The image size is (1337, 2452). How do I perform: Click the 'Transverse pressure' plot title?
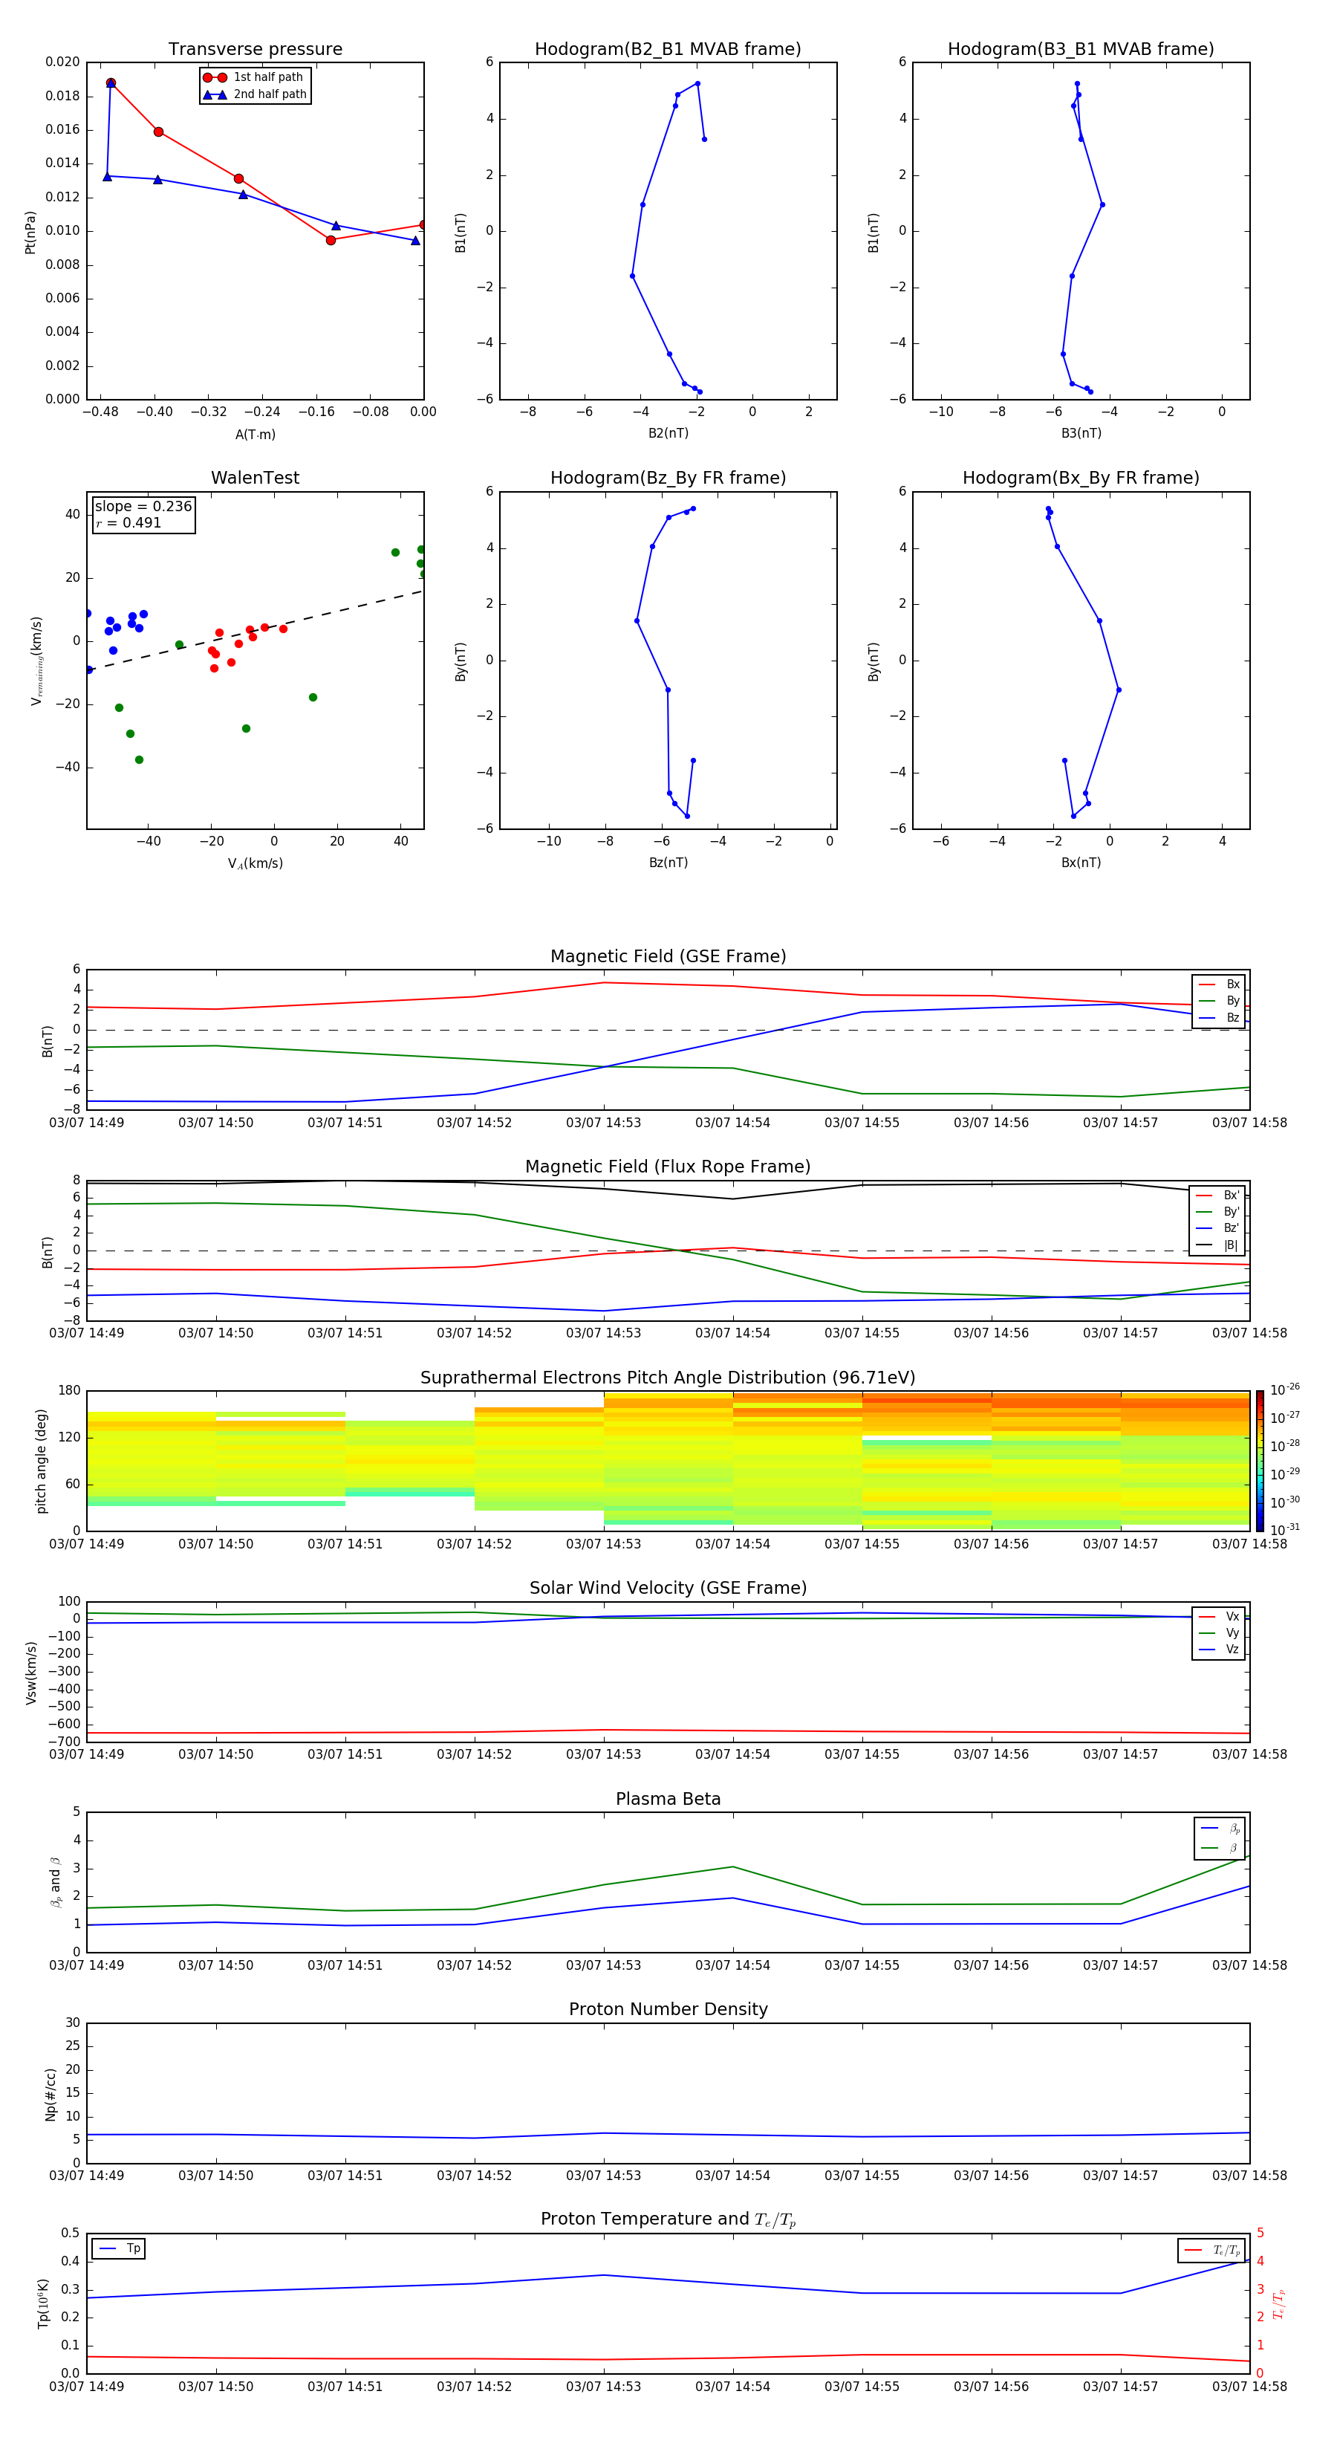tap(255, 50)
